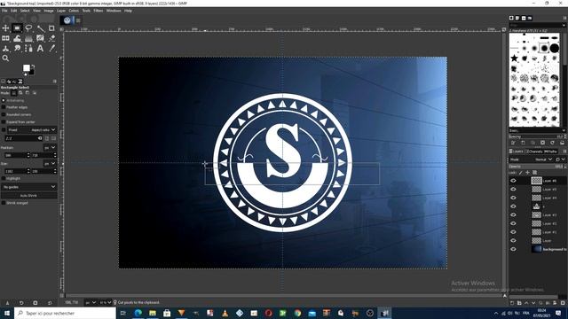Switch to the Channels tab

[534, 152]
